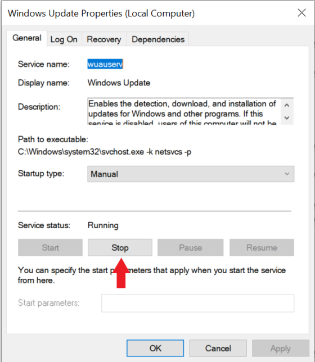
Task: Click the Path to executable label
Action: coord(53,139)
